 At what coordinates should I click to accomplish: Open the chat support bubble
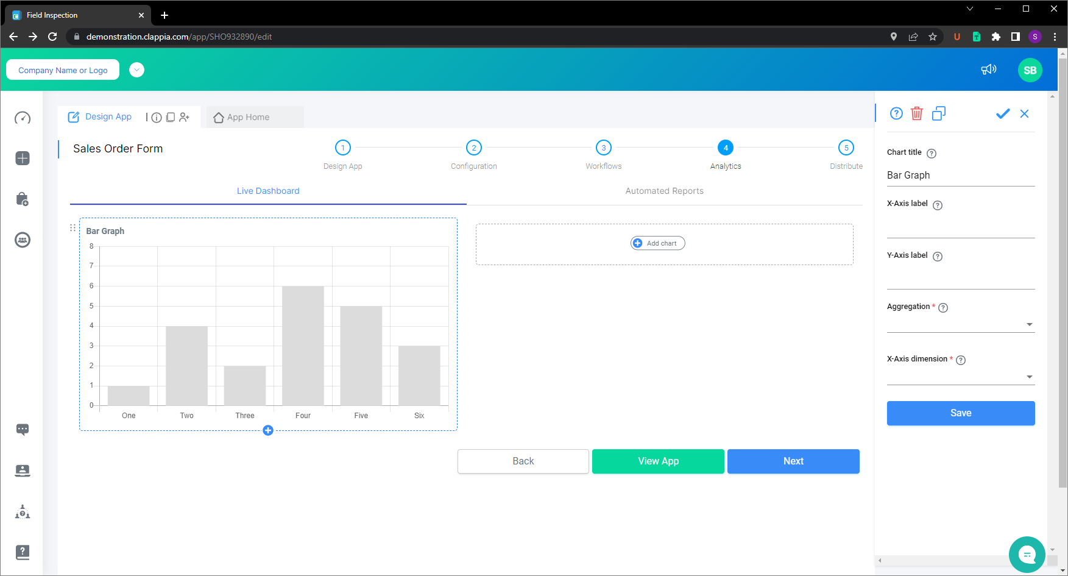(1027, 554)
